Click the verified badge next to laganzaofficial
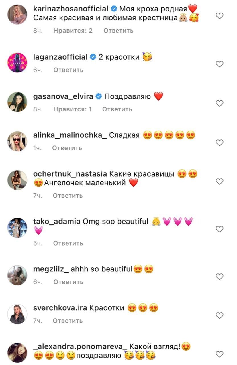Image resolution: width=237 pixels, height=365 pixels. tap(92, 57)
